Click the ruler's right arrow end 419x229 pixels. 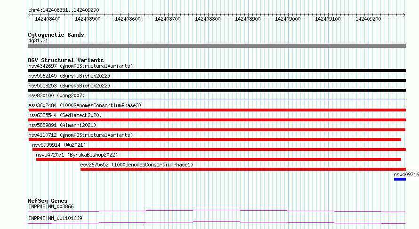click(x=404, y=15)
